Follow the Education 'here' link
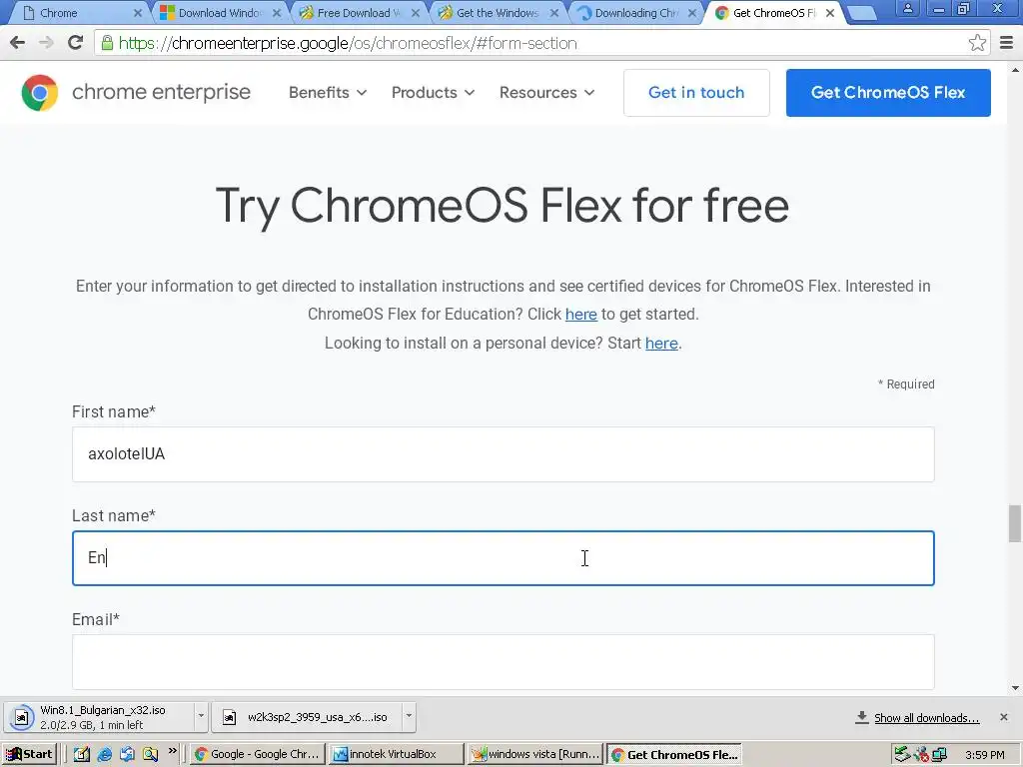This screenshot has height=767, width=1023. (580, 315)
